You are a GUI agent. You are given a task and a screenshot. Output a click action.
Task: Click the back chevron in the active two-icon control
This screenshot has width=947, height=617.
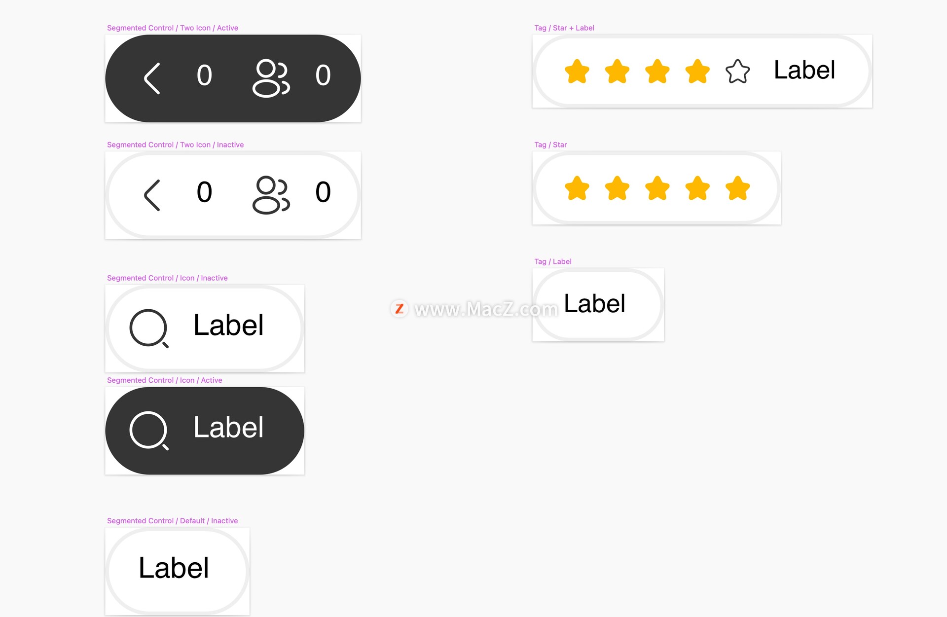click(x=152, y=78)
